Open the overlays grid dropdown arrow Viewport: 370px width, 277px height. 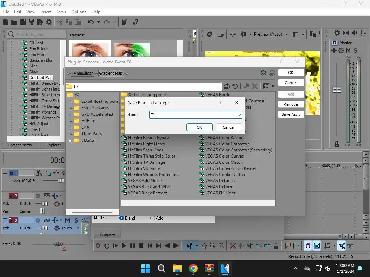pos(303,34)
